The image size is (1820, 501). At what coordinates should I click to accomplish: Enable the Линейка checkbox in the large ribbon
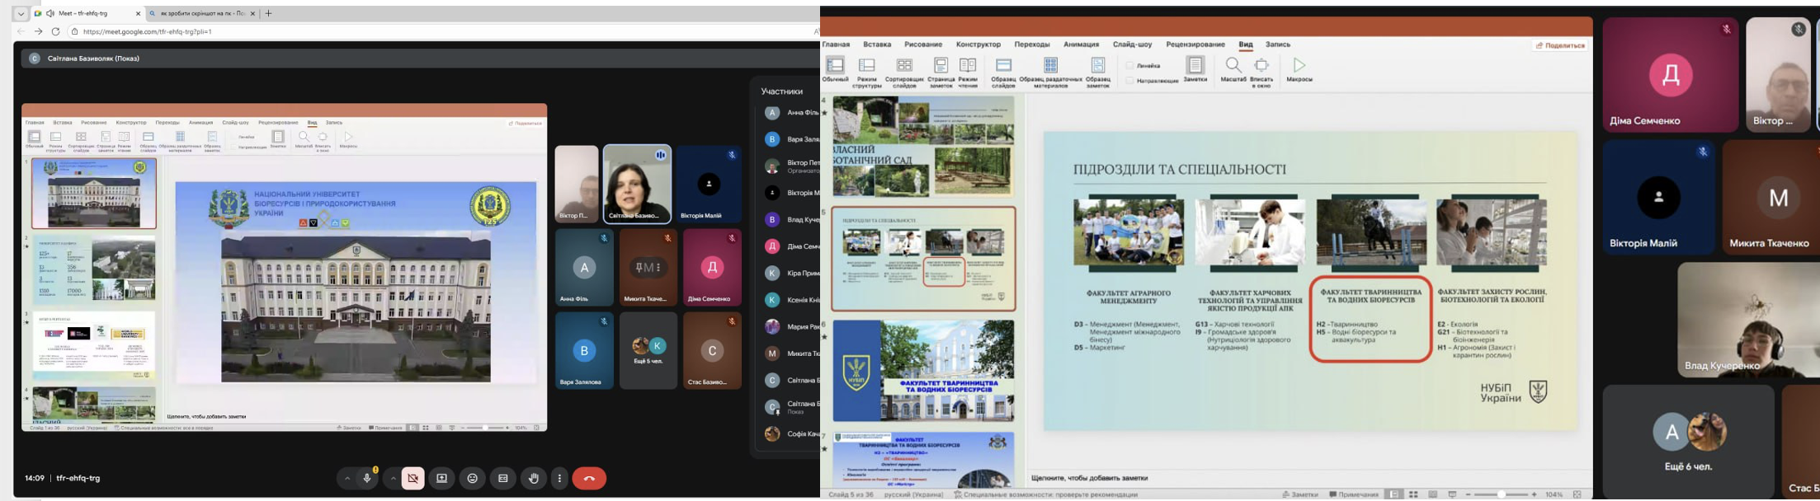pyautogui.click(x=1130, y=66)
